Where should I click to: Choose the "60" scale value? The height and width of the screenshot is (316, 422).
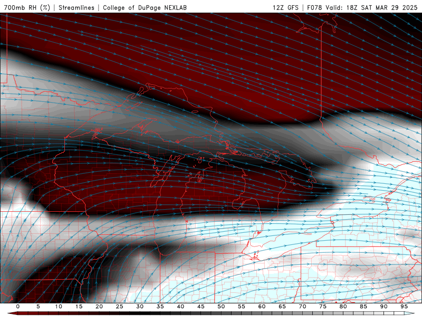tap(262, 307)
